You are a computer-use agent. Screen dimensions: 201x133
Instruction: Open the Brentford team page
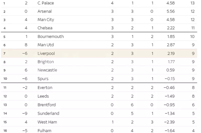coord(46,105)
